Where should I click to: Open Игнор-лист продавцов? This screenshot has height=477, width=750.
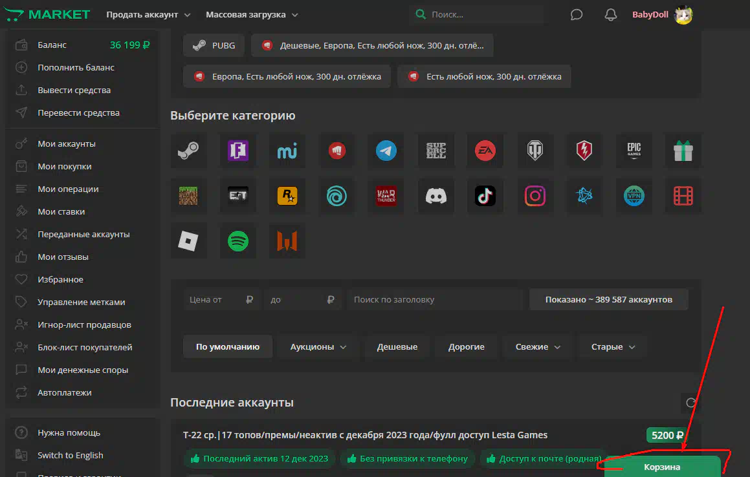pyautogui.click(x=84, y=325)
